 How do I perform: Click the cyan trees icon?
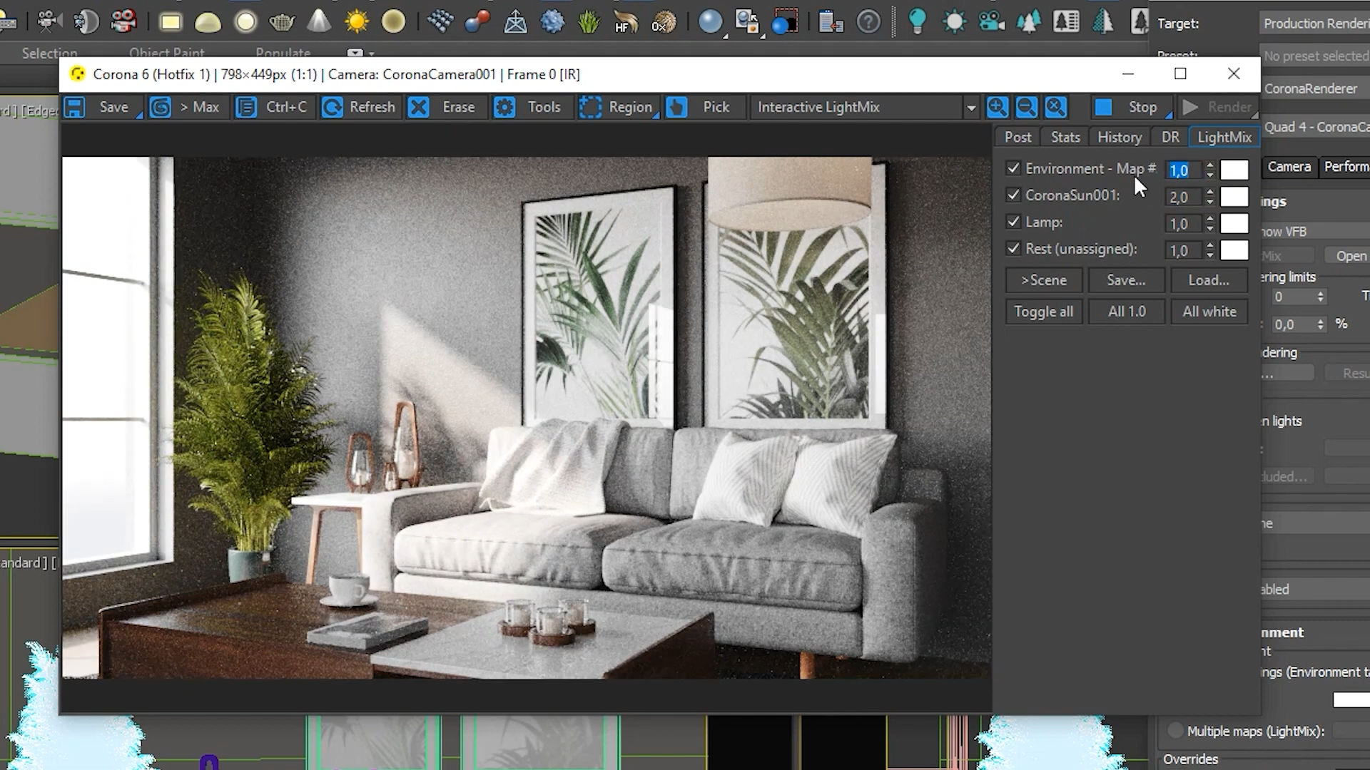coord(1028,22)
